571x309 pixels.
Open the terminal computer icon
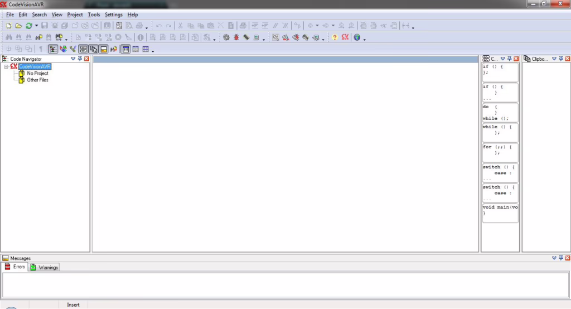(x=257, y=37)
